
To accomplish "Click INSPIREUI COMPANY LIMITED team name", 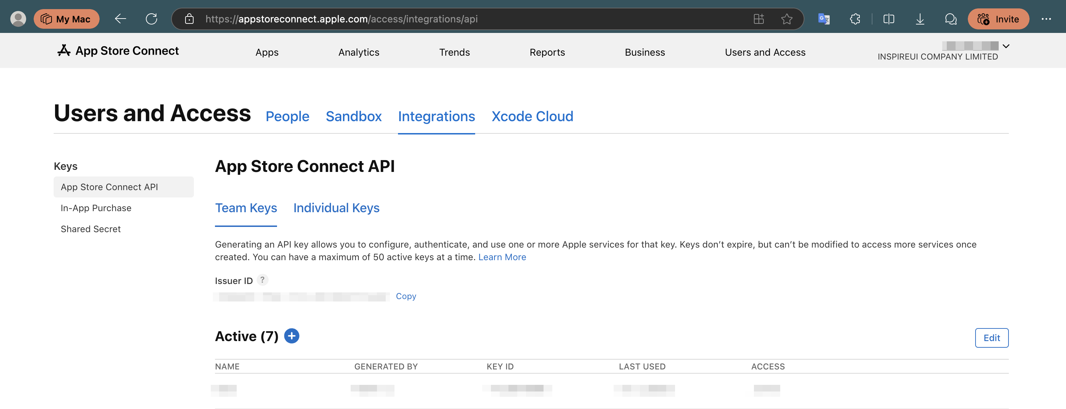I will point(938,57).
